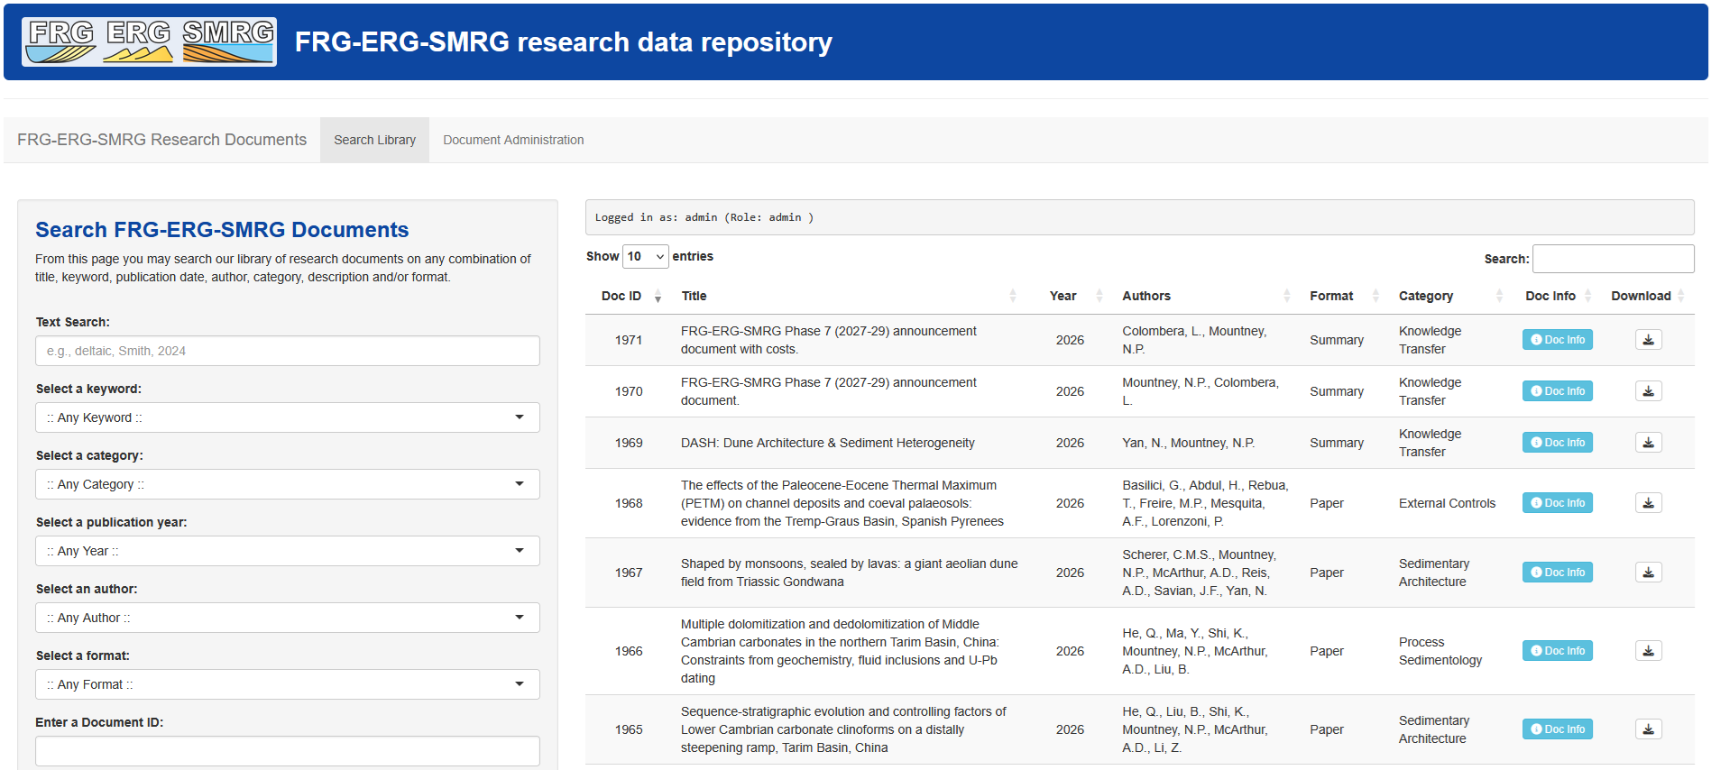Sort table by Doc ID arrows
1711x770 pixels.
pyautogui.click(x=658, y=296)
